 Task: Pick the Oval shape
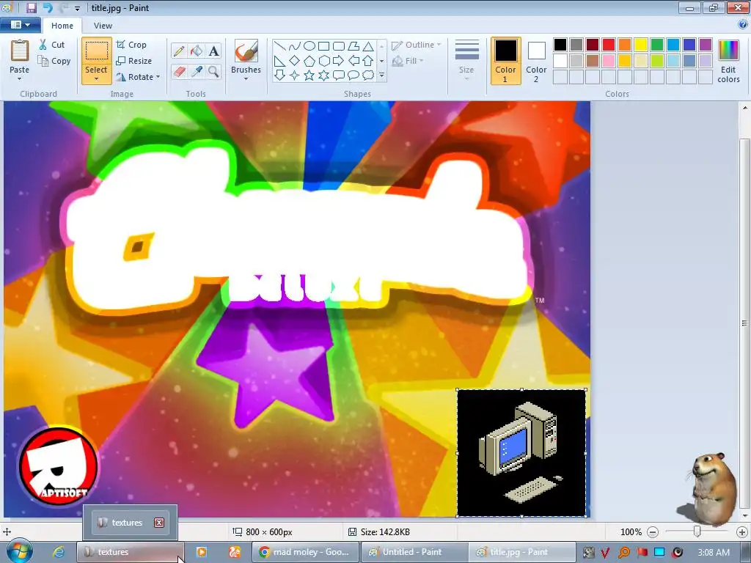click(x=309, y=46)
